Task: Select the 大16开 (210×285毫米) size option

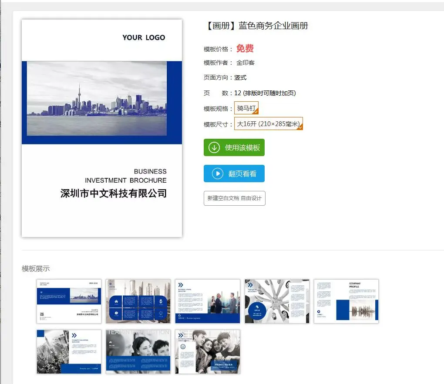Action: click(269, 124)
